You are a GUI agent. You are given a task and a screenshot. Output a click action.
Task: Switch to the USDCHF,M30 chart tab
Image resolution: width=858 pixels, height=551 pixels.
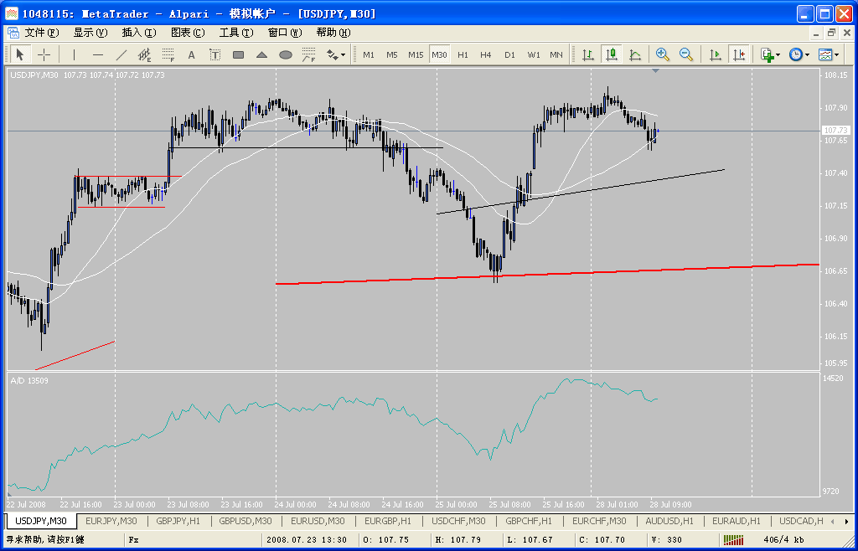(x=458, y=521)
